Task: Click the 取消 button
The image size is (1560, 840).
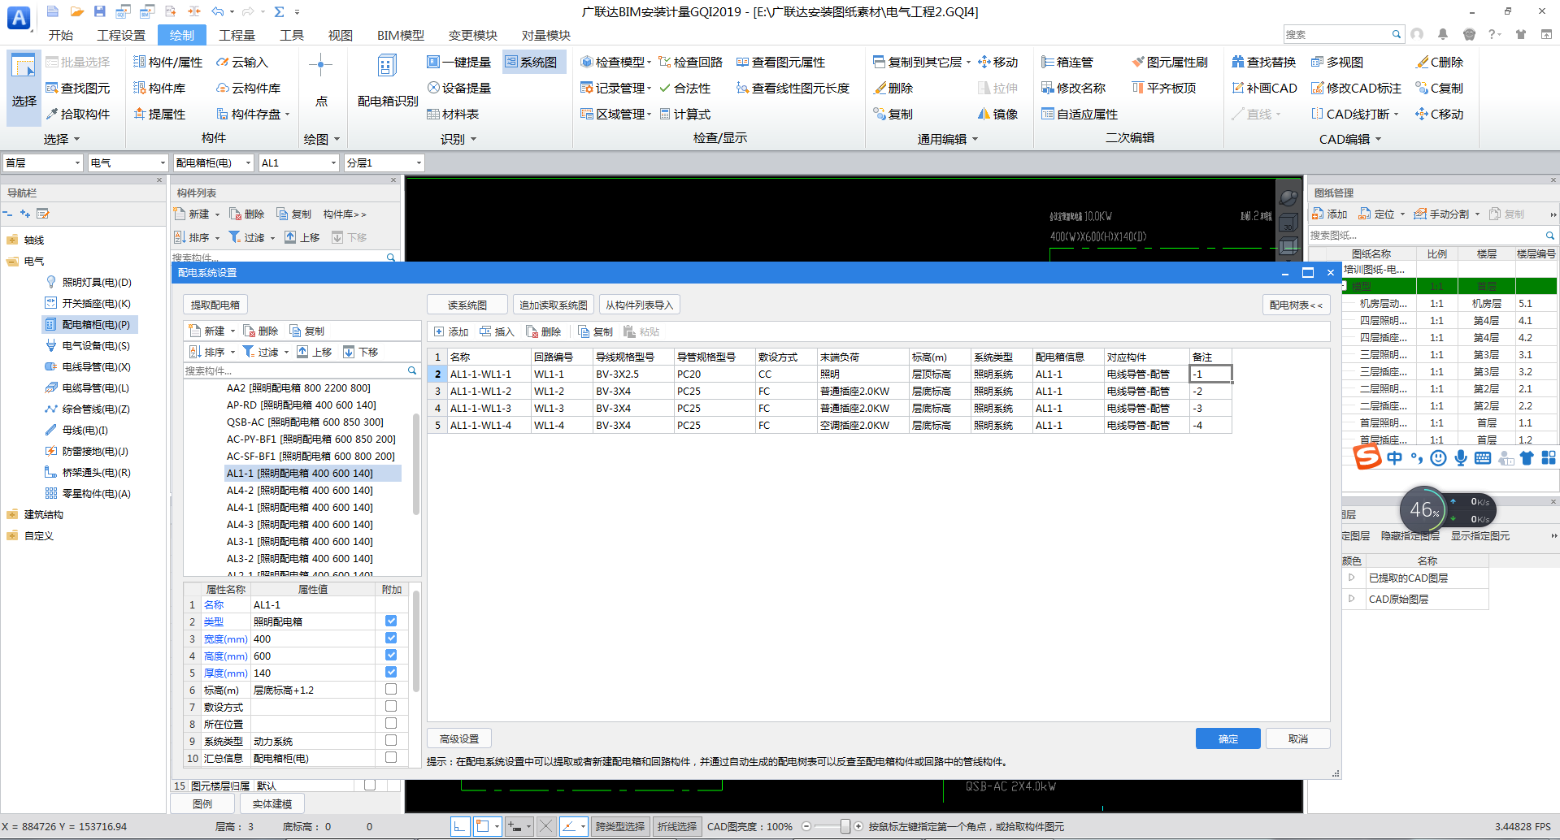Action: coord(1298,738)
